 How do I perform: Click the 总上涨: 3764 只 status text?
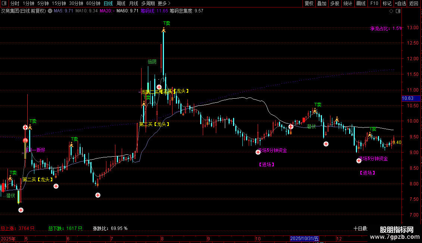pyautogui.click(x=18, y=228)
